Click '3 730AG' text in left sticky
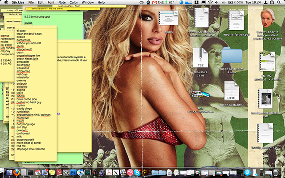The height and width of the screenshot is (178, 285). 6,61
